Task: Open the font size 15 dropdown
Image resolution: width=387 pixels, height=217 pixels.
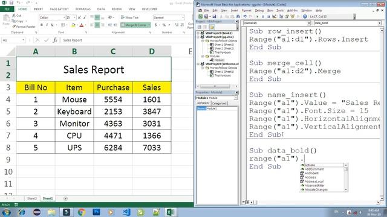Action: 74,17
